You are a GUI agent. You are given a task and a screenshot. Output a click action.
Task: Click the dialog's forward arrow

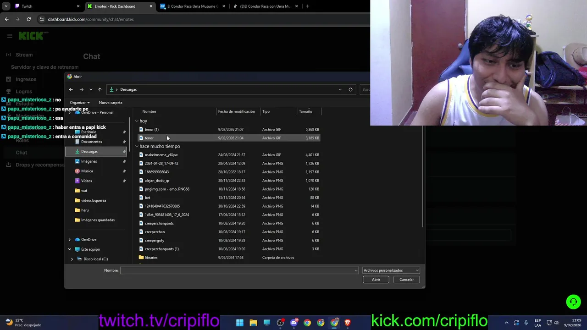(x=81, y=89)
